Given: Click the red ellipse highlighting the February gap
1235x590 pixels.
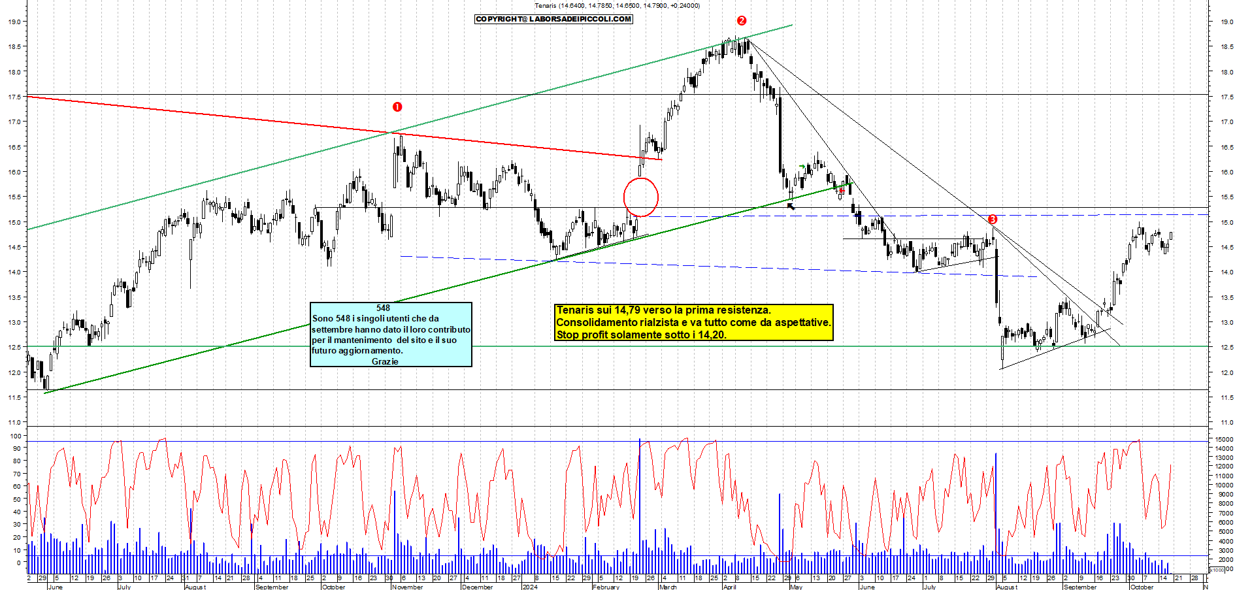Looking at the screenshot, I should [x=641, y=197].
